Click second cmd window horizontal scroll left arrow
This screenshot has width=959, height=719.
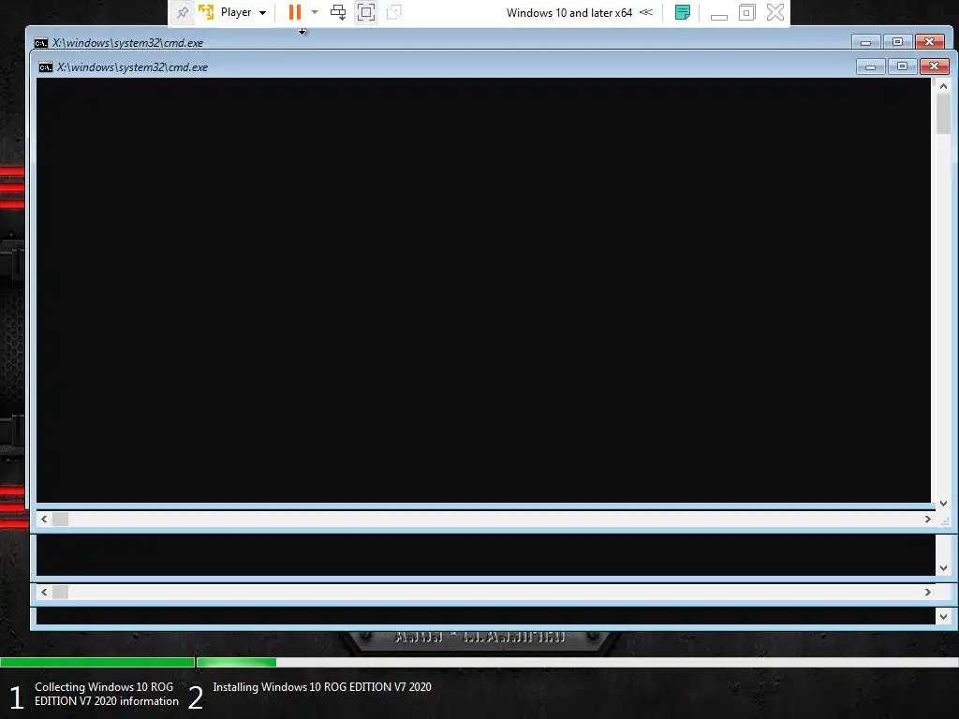coord(44,592)
